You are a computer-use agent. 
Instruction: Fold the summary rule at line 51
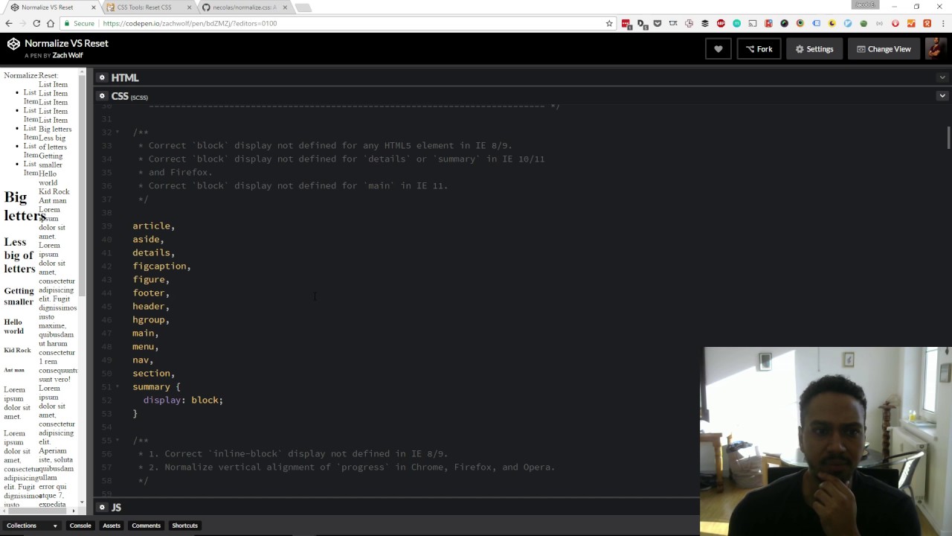pyautogui.click(x=118, y=387)
